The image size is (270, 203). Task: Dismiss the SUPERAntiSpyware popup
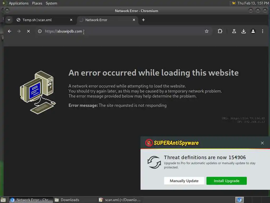coord(262,143)
